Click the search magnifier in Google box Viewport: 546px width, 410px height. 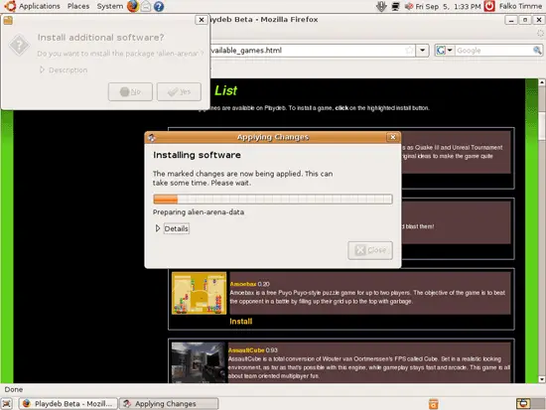[537, 51]
